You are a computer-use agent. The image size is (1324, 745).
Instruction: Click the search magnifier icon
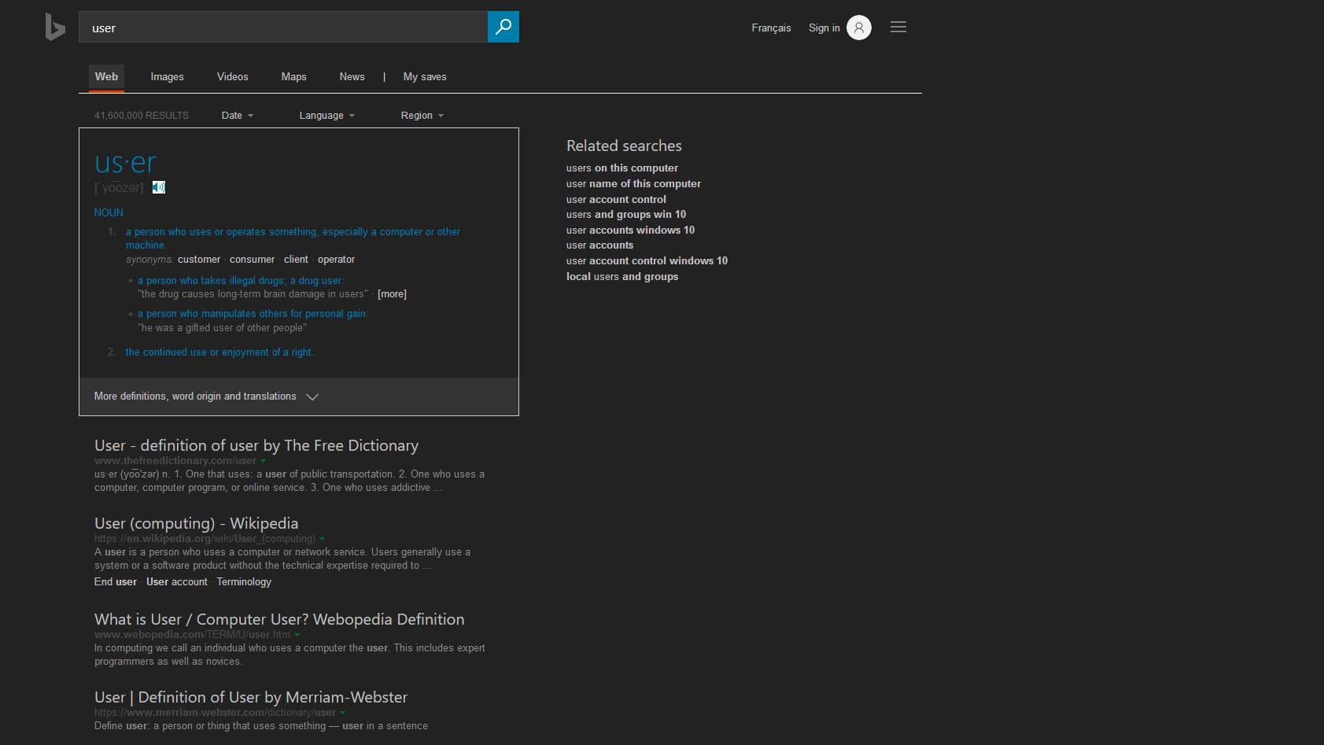(503, 26)
